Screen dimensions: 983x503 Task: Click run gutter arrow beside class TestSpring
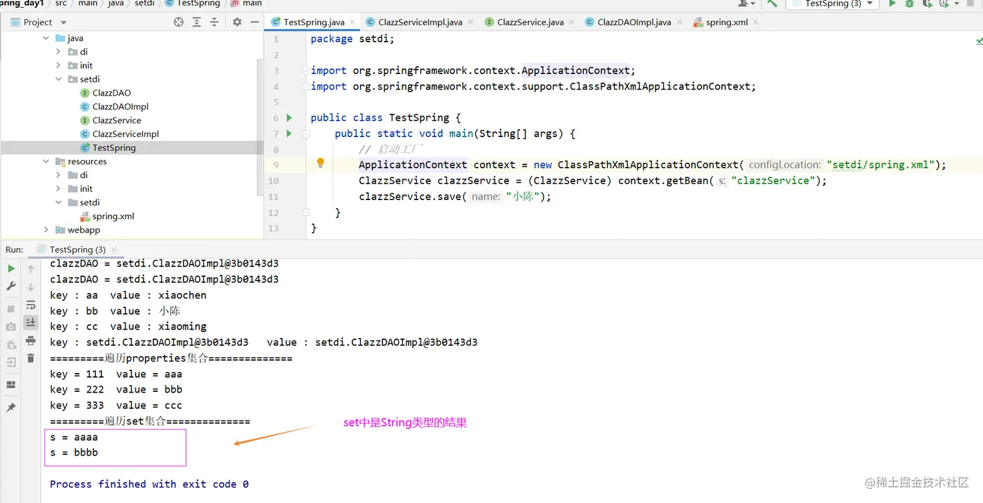289,118
